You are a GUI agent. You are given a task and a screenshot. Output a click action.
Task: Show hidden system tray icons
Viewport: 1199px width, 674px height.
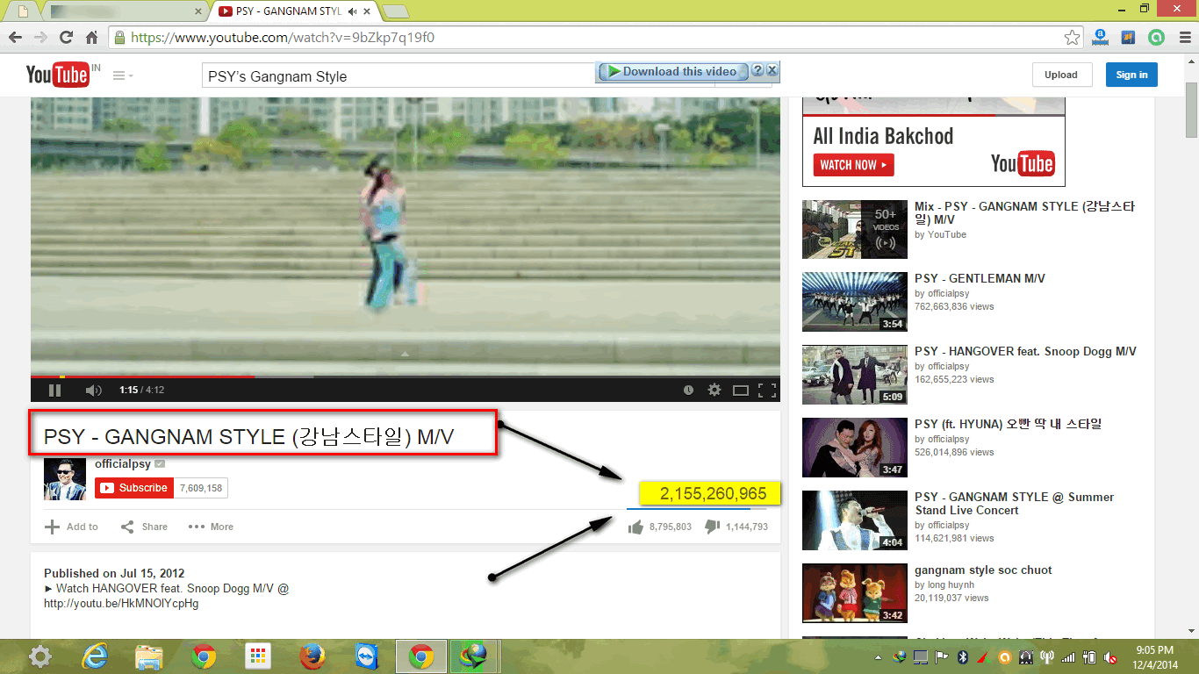(879, 657)
